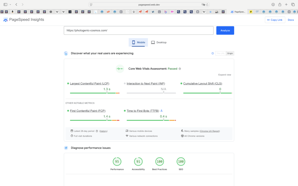The width and height of the screenshot is (298, 186).
Task: Switch to Origin data toggle
Action: tap(230, 53)
